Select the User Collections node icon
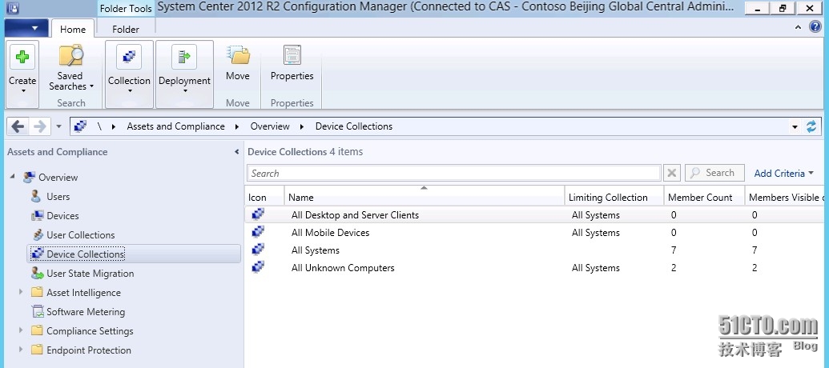Viewport: 829px width, 368px height. (x=37, y=235)
